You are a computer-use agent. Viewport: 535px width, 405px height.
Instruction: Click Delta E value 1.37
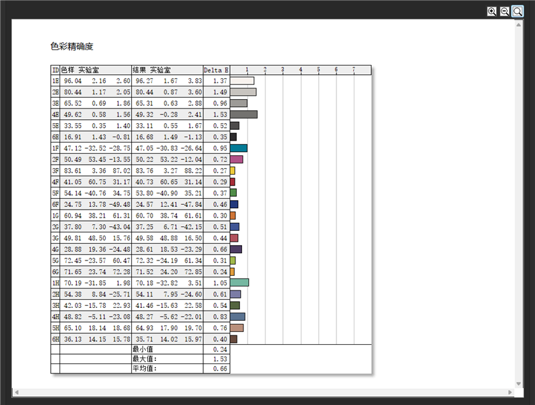click(x=220, y=81)
